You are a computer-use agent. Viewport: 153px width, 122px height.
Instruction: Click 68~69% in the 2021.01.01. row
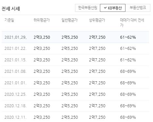pos(128,83)
